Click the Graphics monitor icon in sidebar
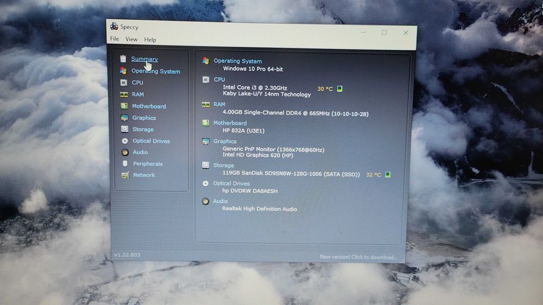Image resolution: width=543 pixels, height=305 pixels. point(124,118)
